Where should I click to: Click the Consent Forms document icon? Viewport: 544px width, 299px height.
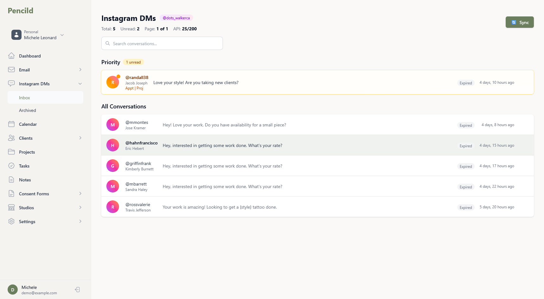pos(11,193)
